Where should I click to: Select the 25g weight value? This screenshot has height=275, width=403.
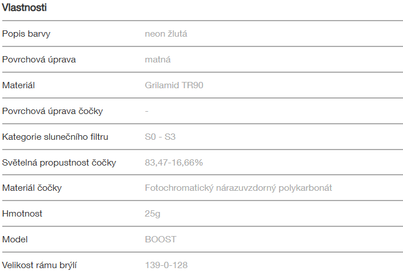coord(151,214)
